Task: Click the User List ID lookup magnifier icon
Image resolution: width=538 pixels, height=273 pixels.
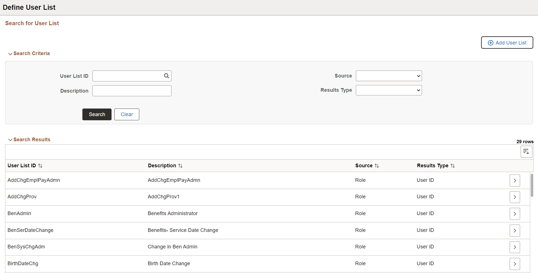Action: click(x=166, y=76)
